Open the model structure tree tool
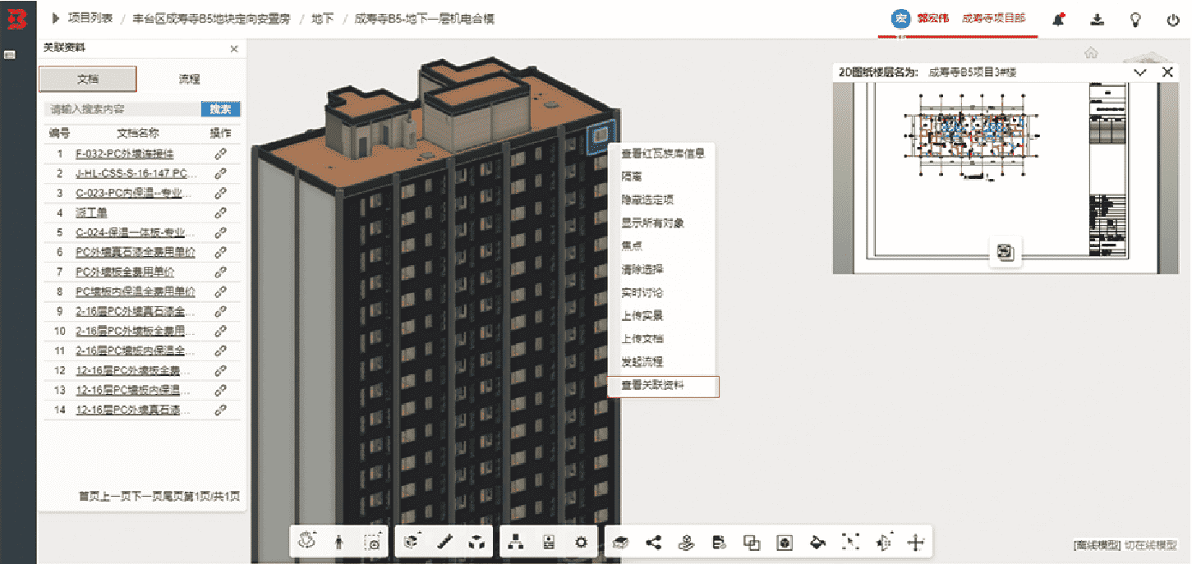This screenshot has height=564, width=1192. 515,542
